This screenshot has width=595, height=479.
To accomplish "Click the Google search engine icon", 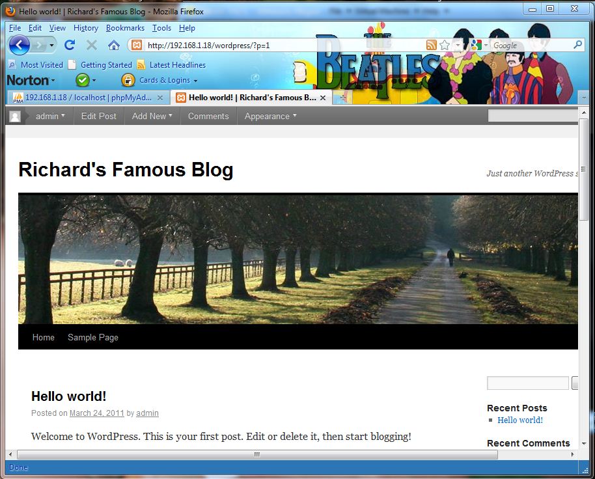I will 476,45.
